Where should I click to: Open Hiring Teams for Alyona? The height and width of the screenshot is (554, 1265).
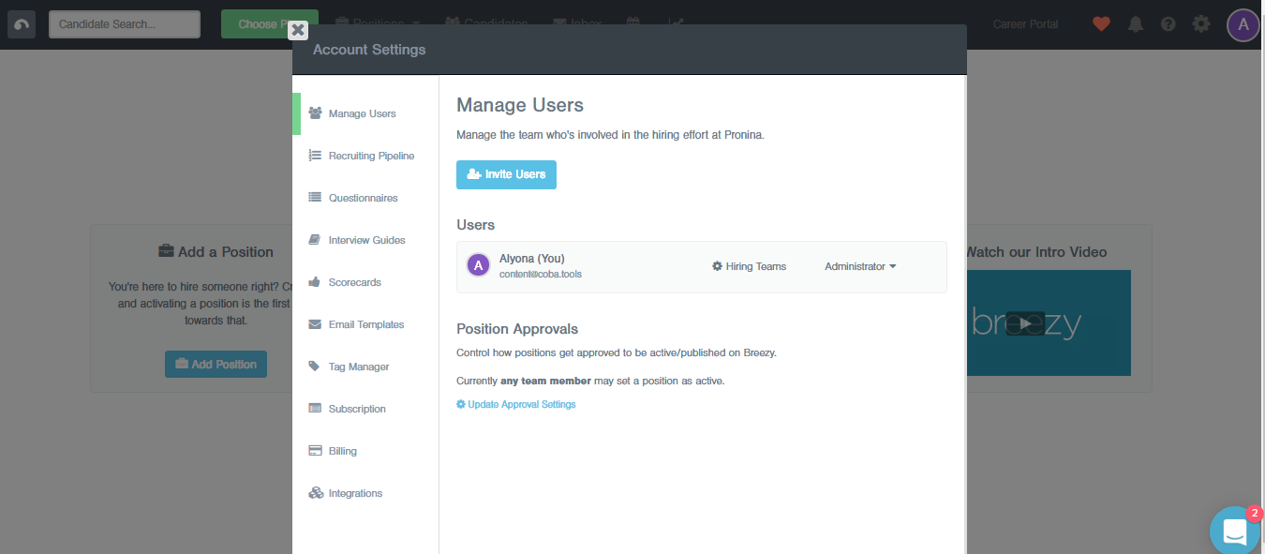click(749, 267)
